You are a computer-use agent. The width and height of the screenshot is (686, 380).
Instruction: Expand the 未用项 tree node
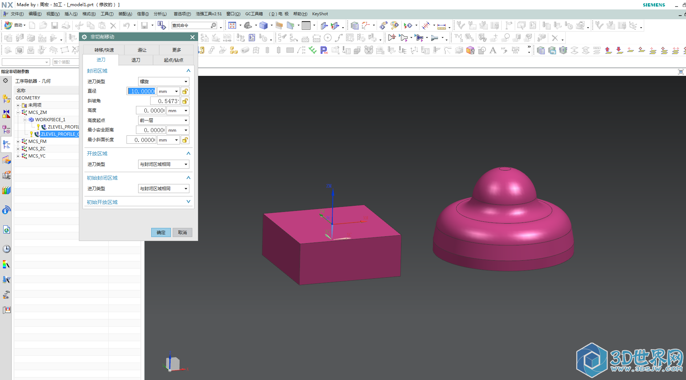coord(18,105)
